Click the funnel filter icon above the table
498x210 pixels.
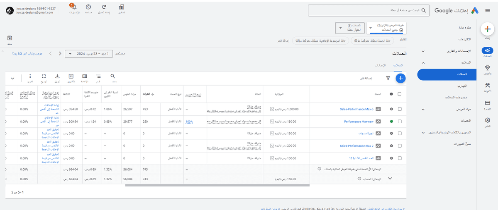(388, 78)
